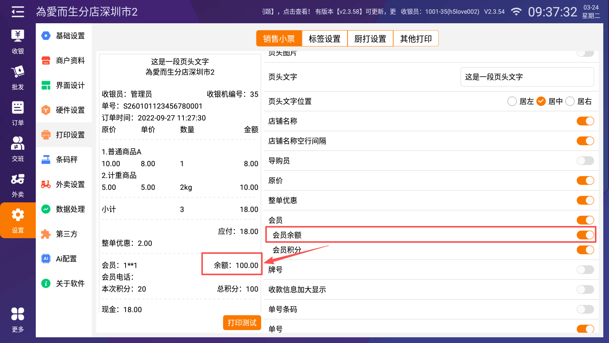Collapse sidebar with top-left menu icon
The image size is (609, 343).
click(18, 12)
